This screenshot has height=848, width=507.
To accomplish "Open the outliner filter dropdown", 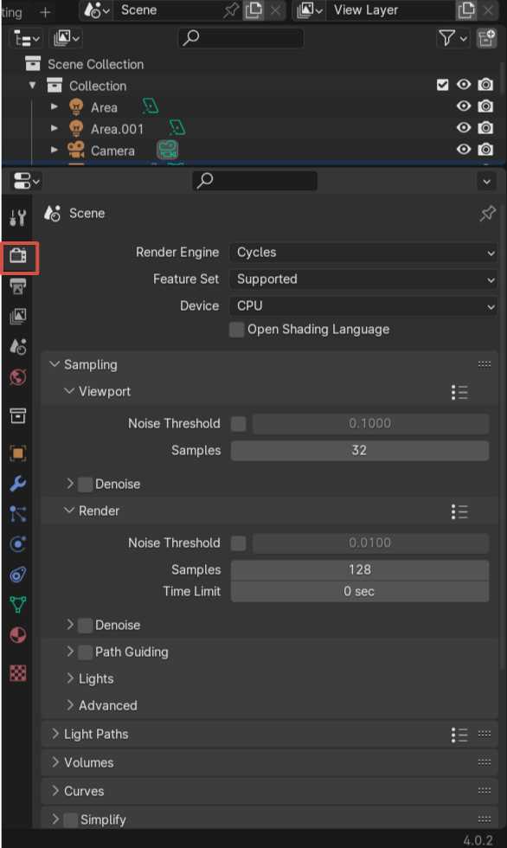I will tap(453, 38).
